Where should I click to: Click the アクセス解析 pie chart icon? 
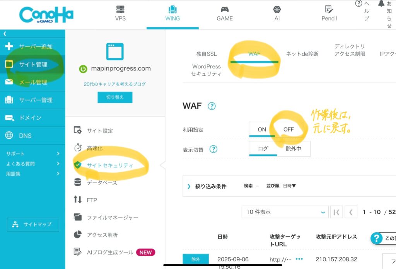coord(77,235)
